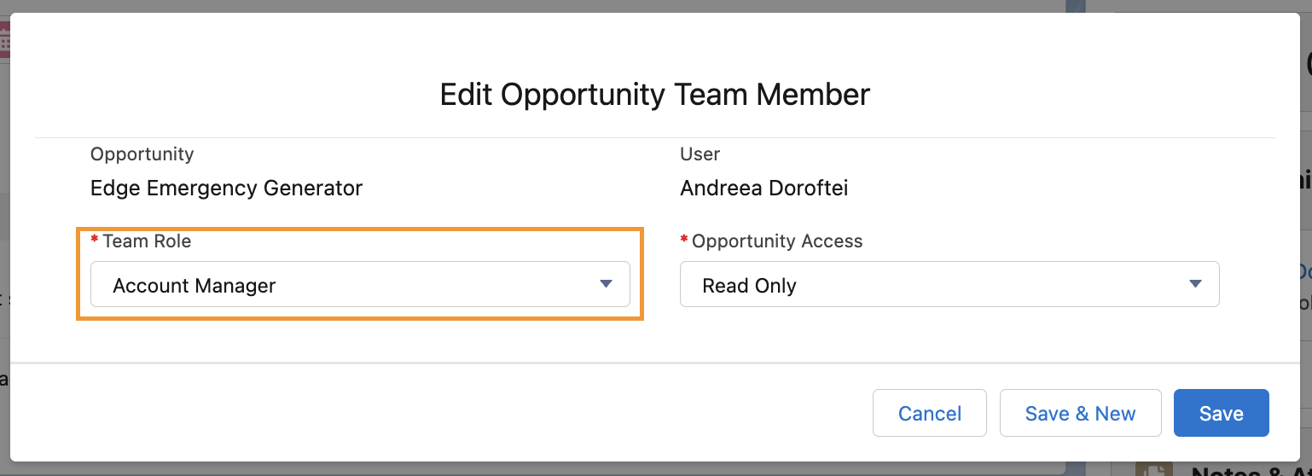Image resolution: width=1312 pixels, height=476 pixels.
Task: Click the Edit Opportunity Team Member heading
Action: (655, 94)
